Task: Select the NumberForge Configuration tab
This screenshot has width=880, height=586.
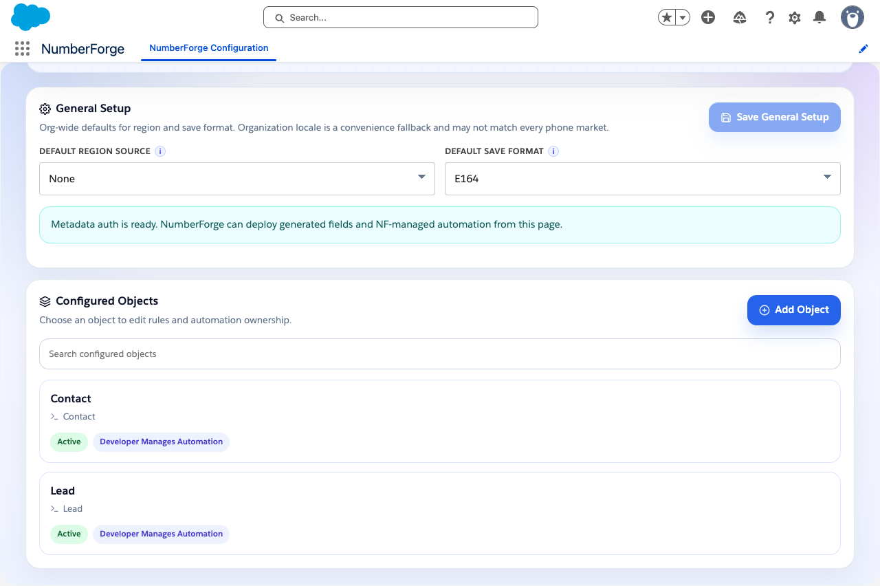Action: coord(209,48)
